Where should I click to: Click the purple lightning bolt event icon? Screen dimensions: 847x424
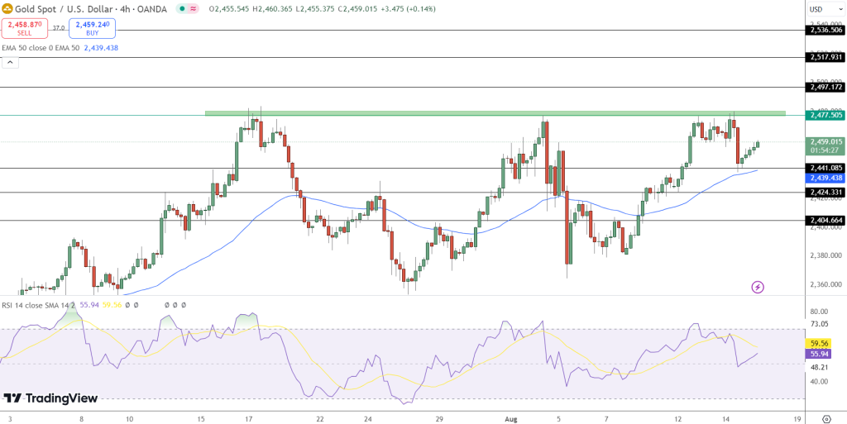pos(758,287)
